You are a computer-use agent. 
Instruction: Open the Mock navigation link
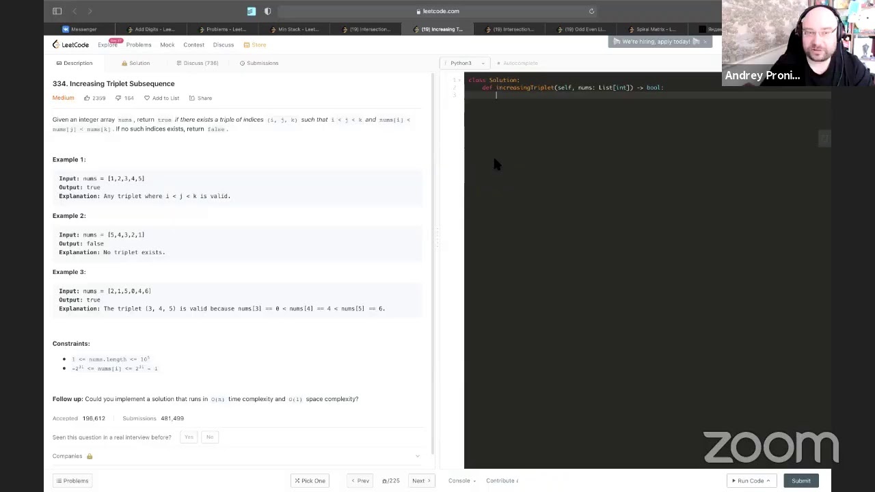[167, 44]
